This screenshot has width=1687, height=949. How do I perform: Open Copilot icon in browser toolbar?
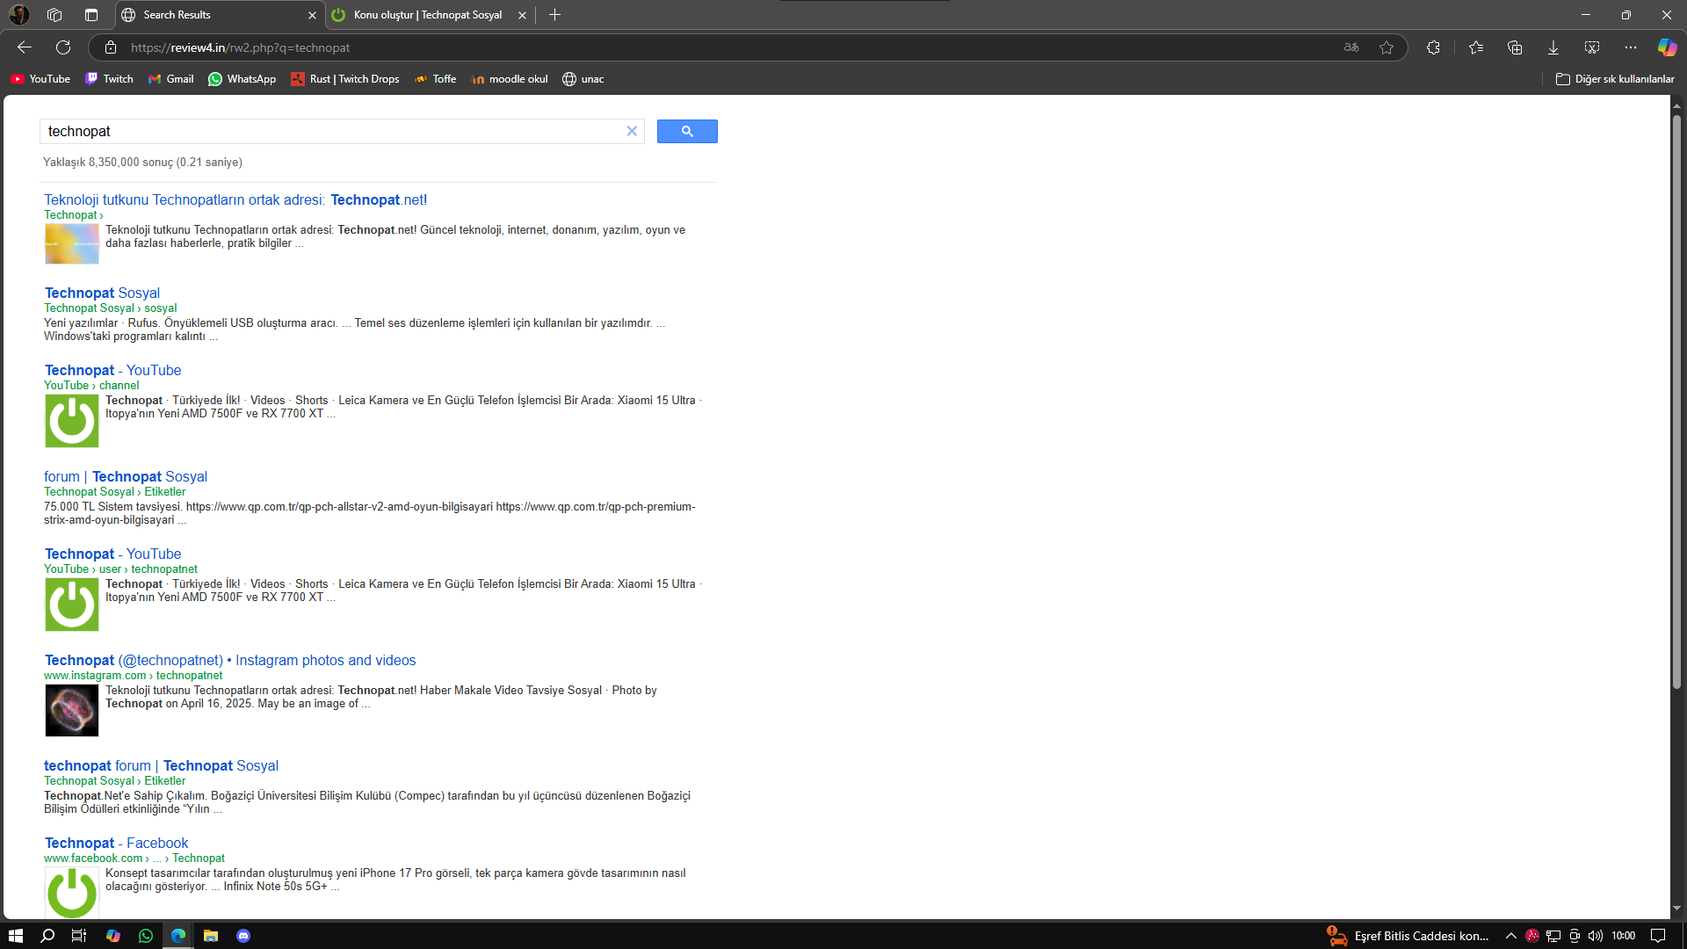(1667, 47)
